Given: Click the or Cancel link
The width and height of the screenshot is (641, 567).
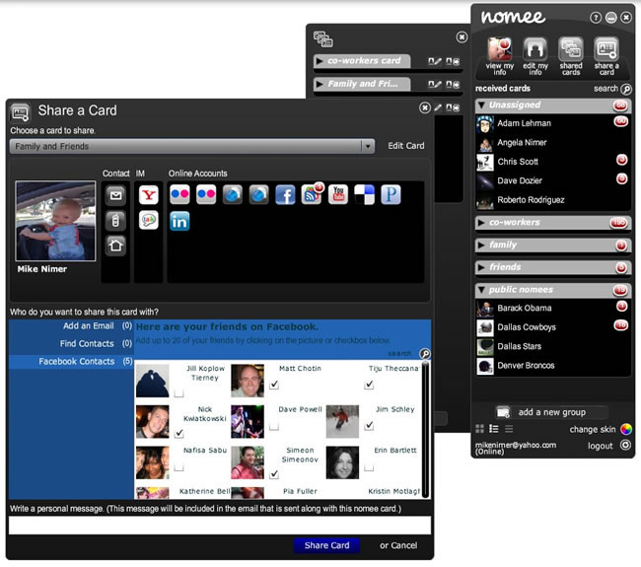Looking at the screenshot, I should [398, 545].
